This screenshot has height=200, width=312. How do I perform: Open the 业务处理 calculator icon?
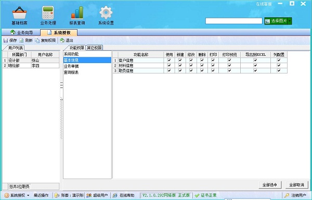(48, 12)
